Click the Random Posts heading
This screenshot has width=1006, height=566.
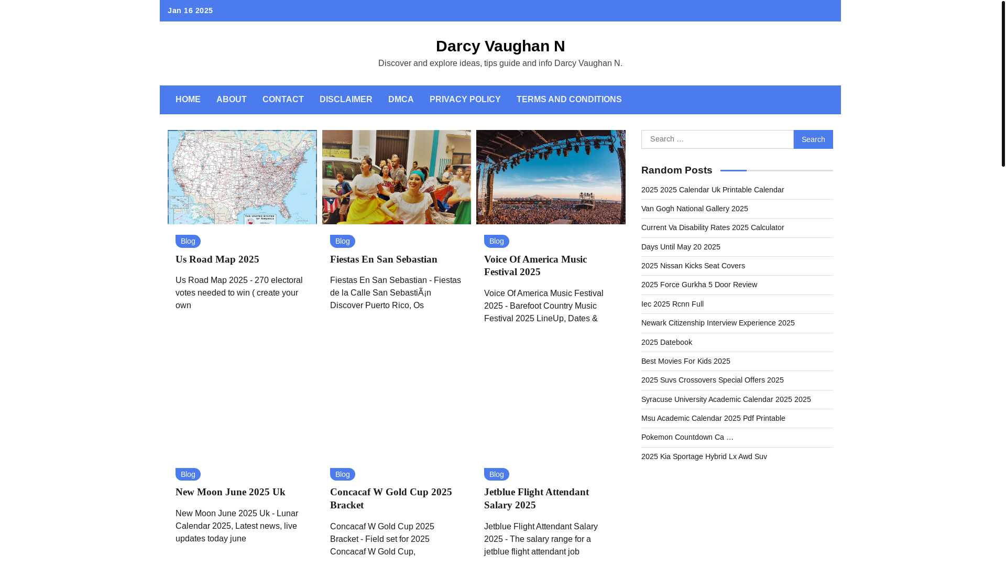(x=676, y=170)
